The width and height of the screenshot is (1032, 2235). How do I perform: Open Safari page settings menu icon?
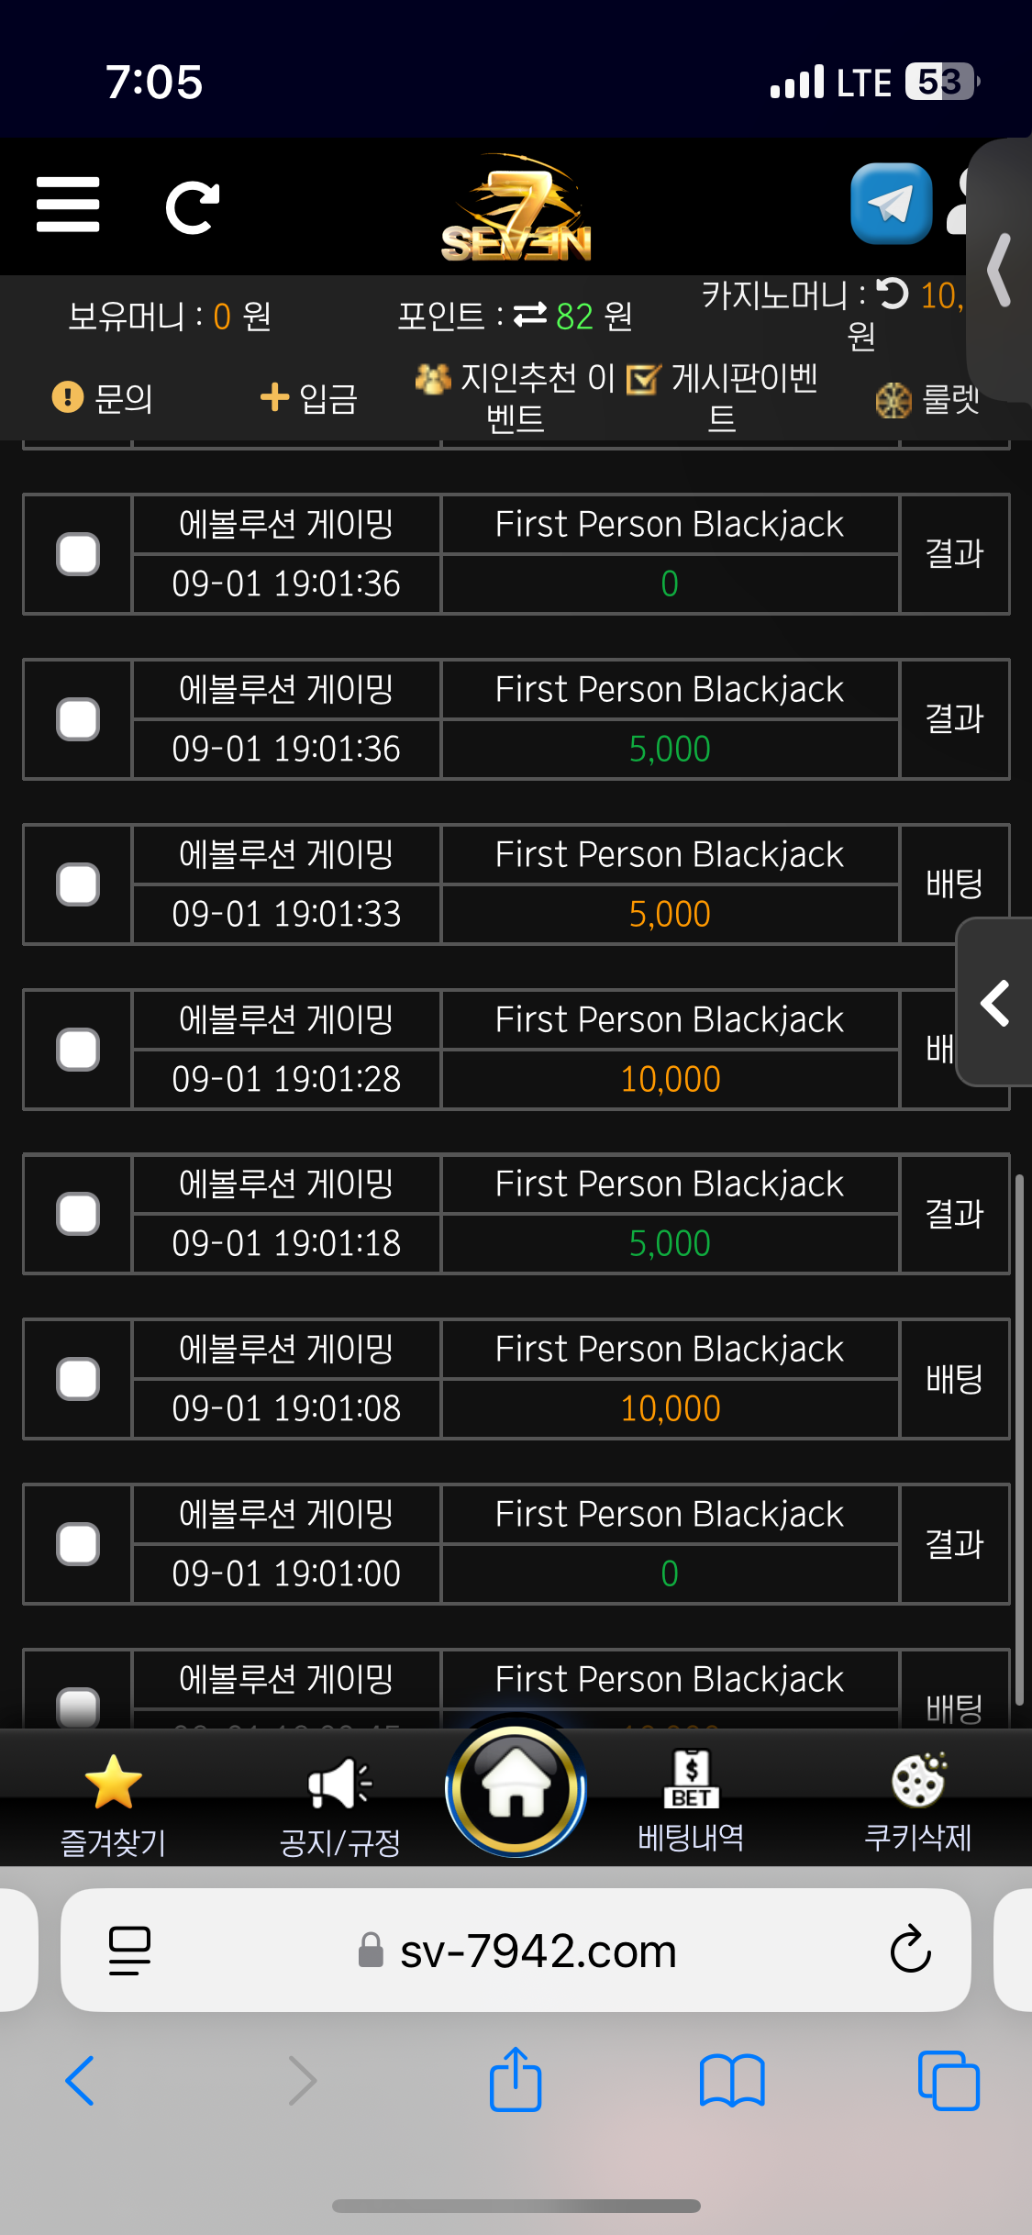coord(129,1951)
